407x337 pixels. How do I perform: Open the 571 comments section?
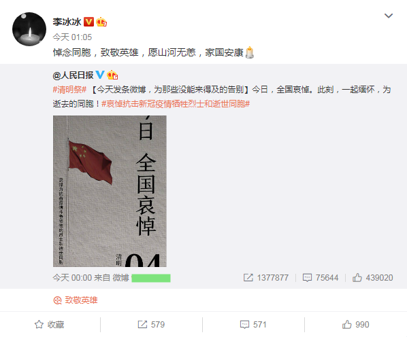253,325
